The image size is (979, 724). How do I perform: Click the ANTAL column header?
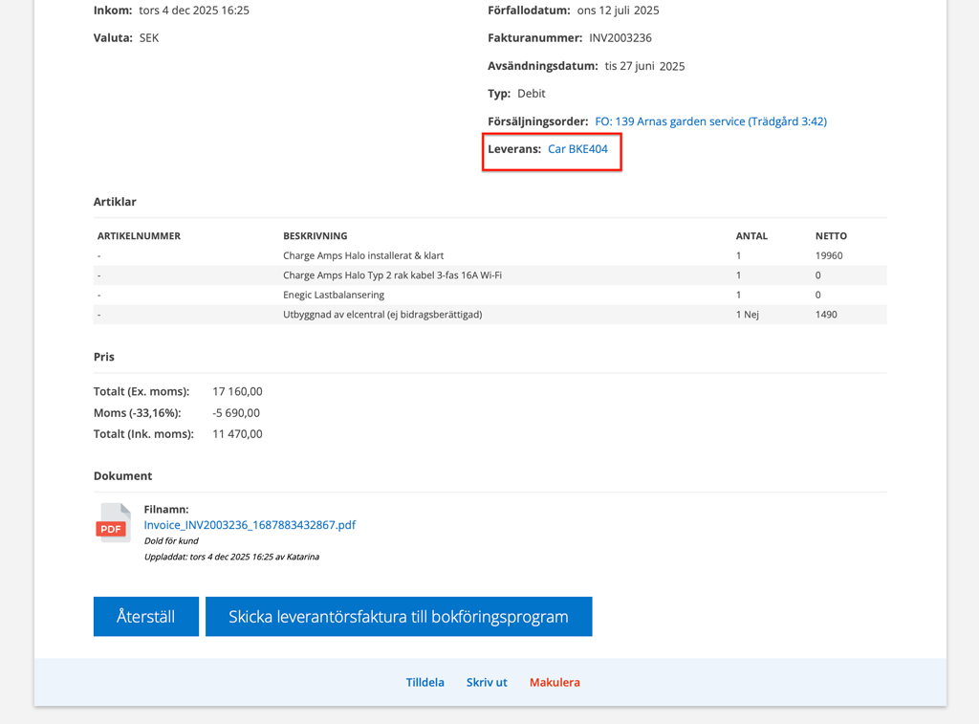751,236
